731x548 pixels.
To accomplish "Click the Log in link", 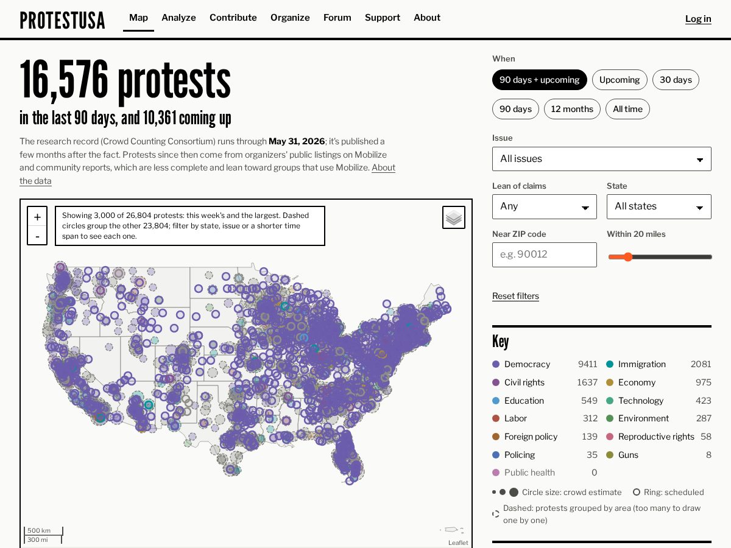I will click(x=698, y=19).
